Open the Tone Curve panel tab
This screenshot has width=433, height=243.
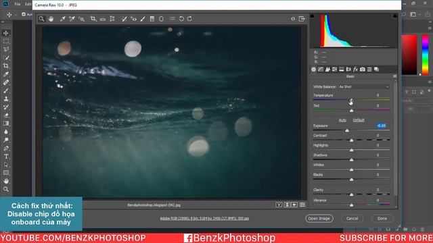coord(321,70)
